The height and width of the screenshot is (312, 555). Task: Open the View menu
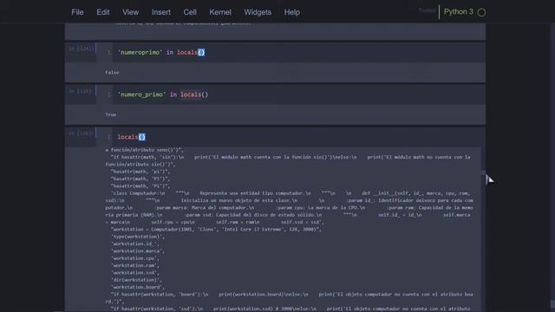(x=131, y=12)
